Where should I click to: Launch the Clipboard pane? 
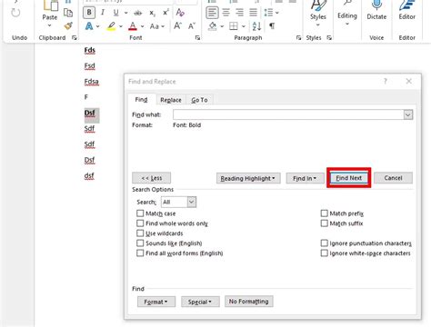click(75, 38)
